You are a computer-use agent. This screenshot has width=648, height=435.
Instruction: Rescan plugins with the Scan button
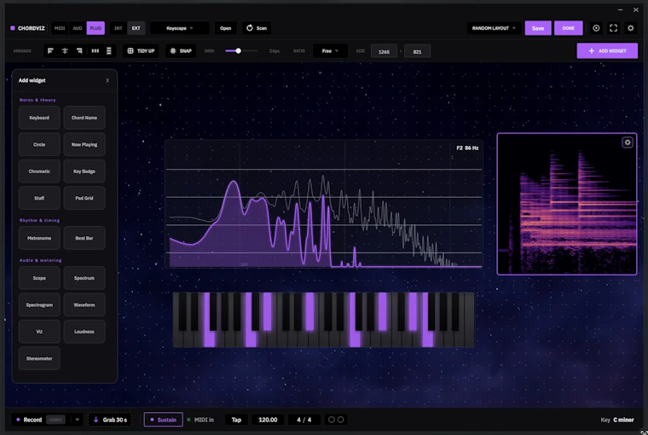point(257,28)
